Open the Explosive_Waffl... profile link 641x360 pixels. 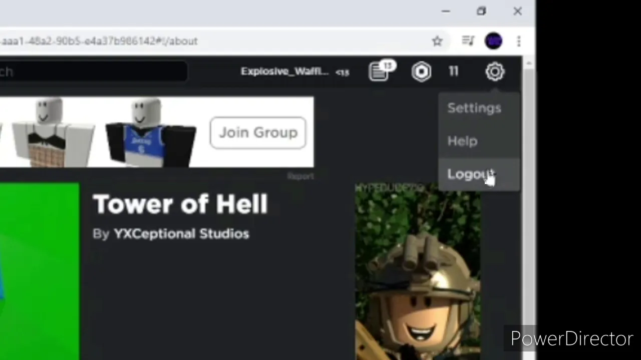click(x=284, y=71)
